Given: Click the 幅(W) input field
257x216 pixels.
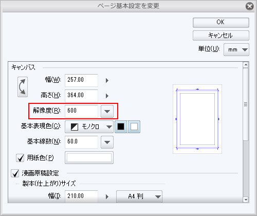Looking at the screenshot, I should click(81, 80).
